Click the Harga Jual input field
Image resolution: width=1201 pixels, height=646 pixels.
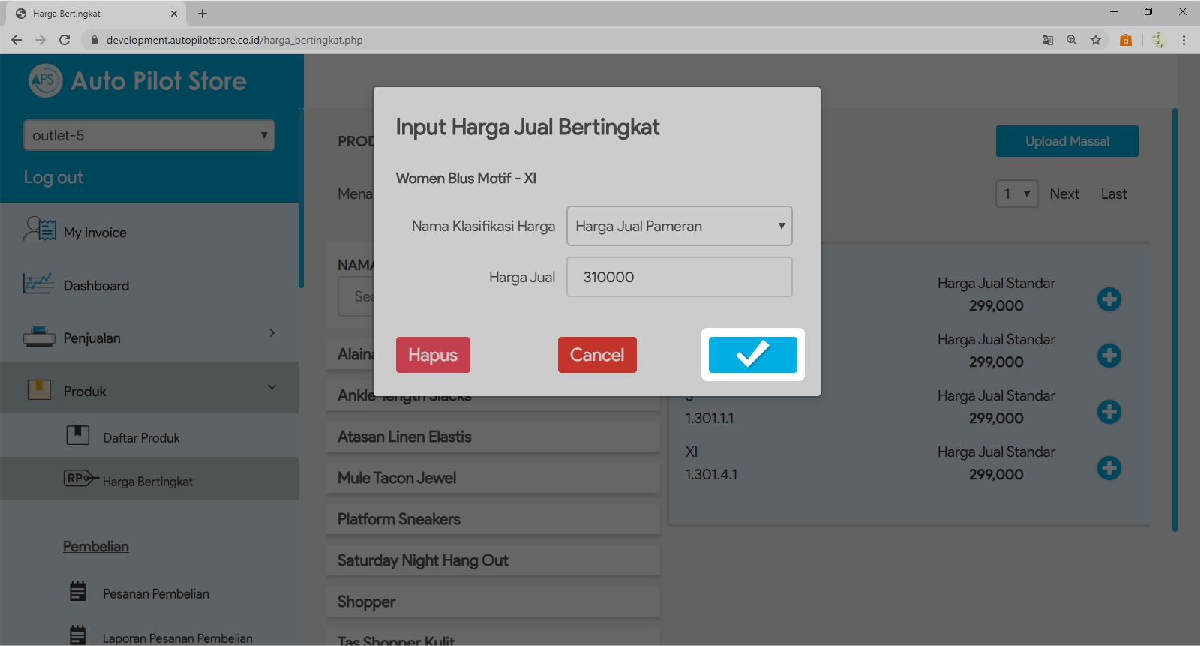pyautogui.click(x=679, y=277)
